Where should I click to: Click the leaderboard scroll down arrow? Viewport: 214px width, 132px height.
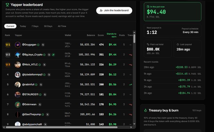click(134, 124)
